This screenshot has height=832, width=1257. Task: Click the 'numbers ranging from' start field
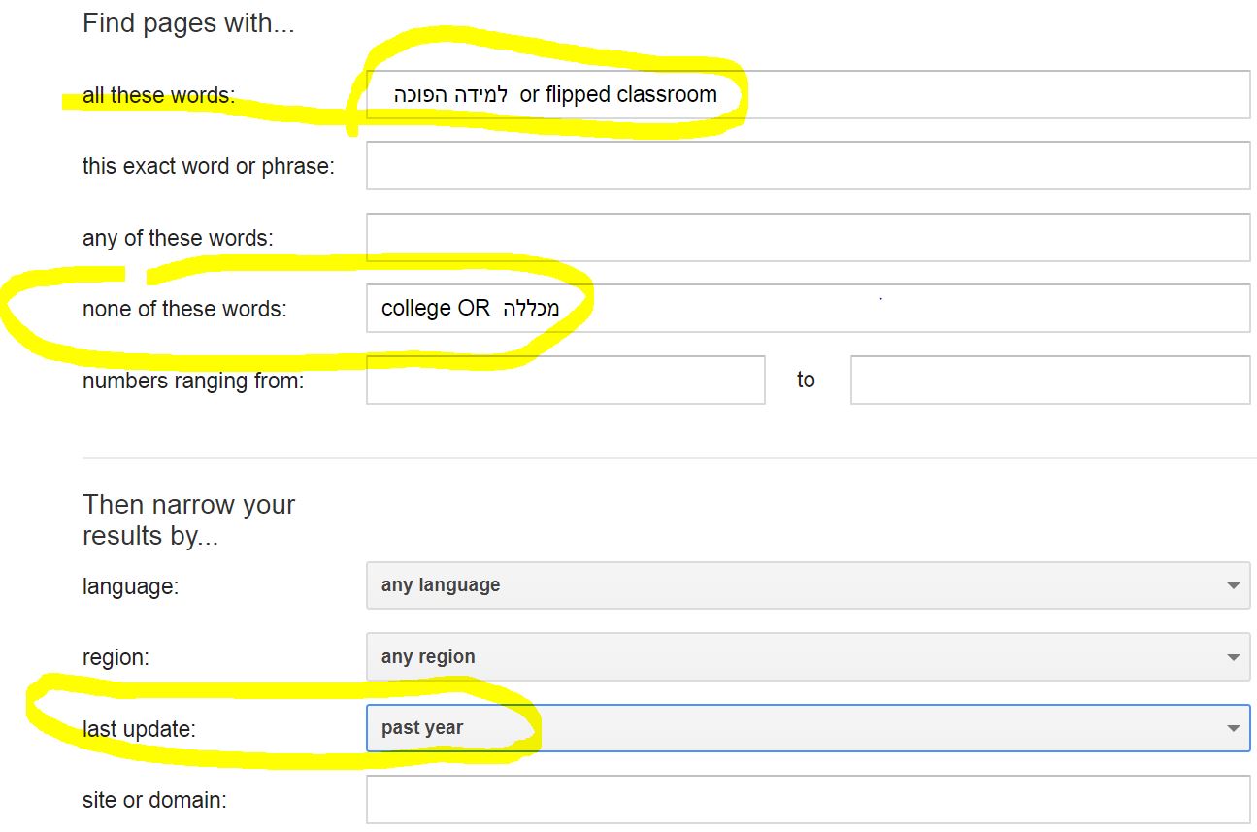[x=566, y=380]
